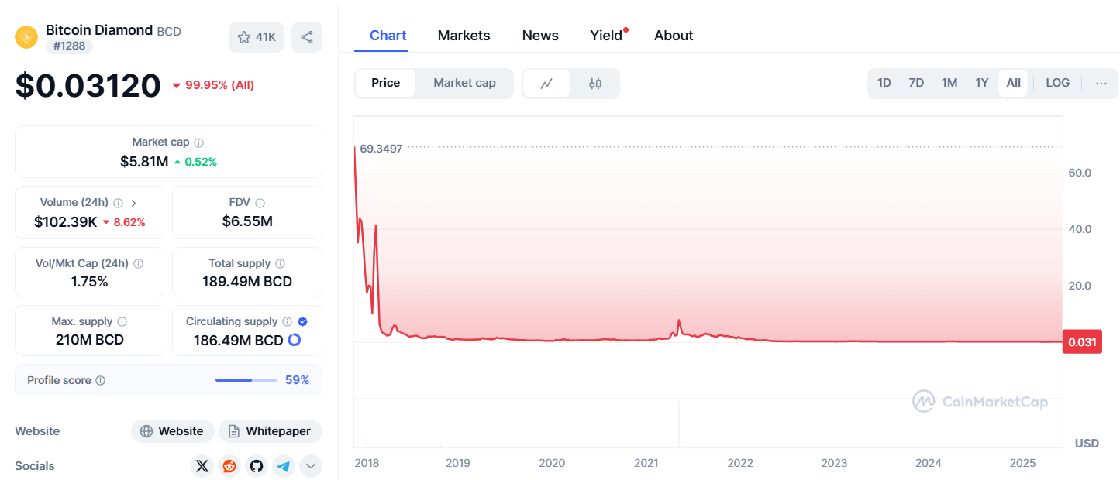Click the Profile score progress bar
Viewport: 1120px width, 480px height.
pyautogui.click(x=246, y=380)
